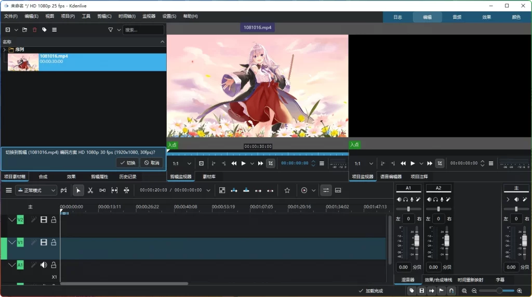This screenshot has height=297, width=532.
Task: Open the 效果/合成堆栈 tab
Action: [x=438, y=280]
